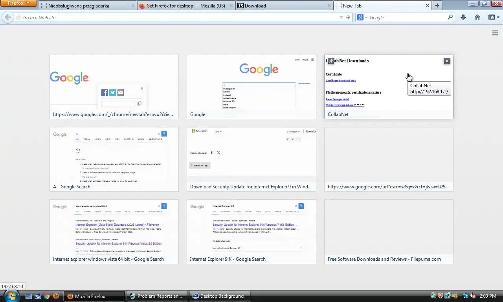The image size is (503, 302).
Task: Click the Windows Start orb
Action: click(x=11, y=296)
